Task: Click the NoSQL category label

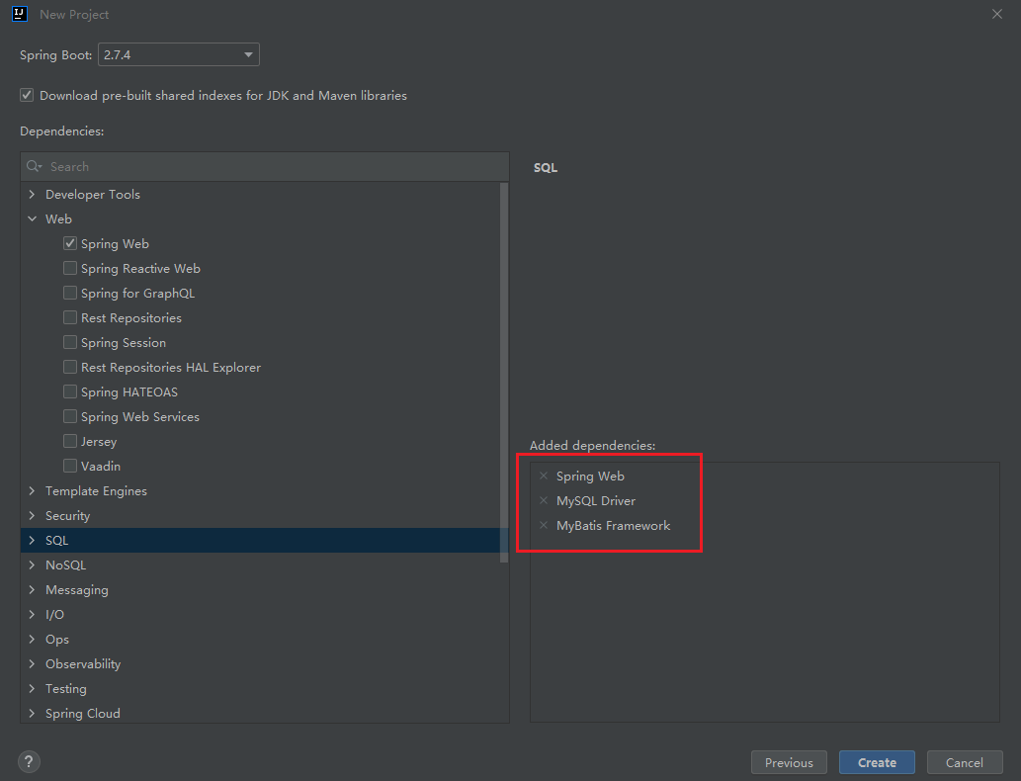Action: pyautogui.click(x=66, y=565)
